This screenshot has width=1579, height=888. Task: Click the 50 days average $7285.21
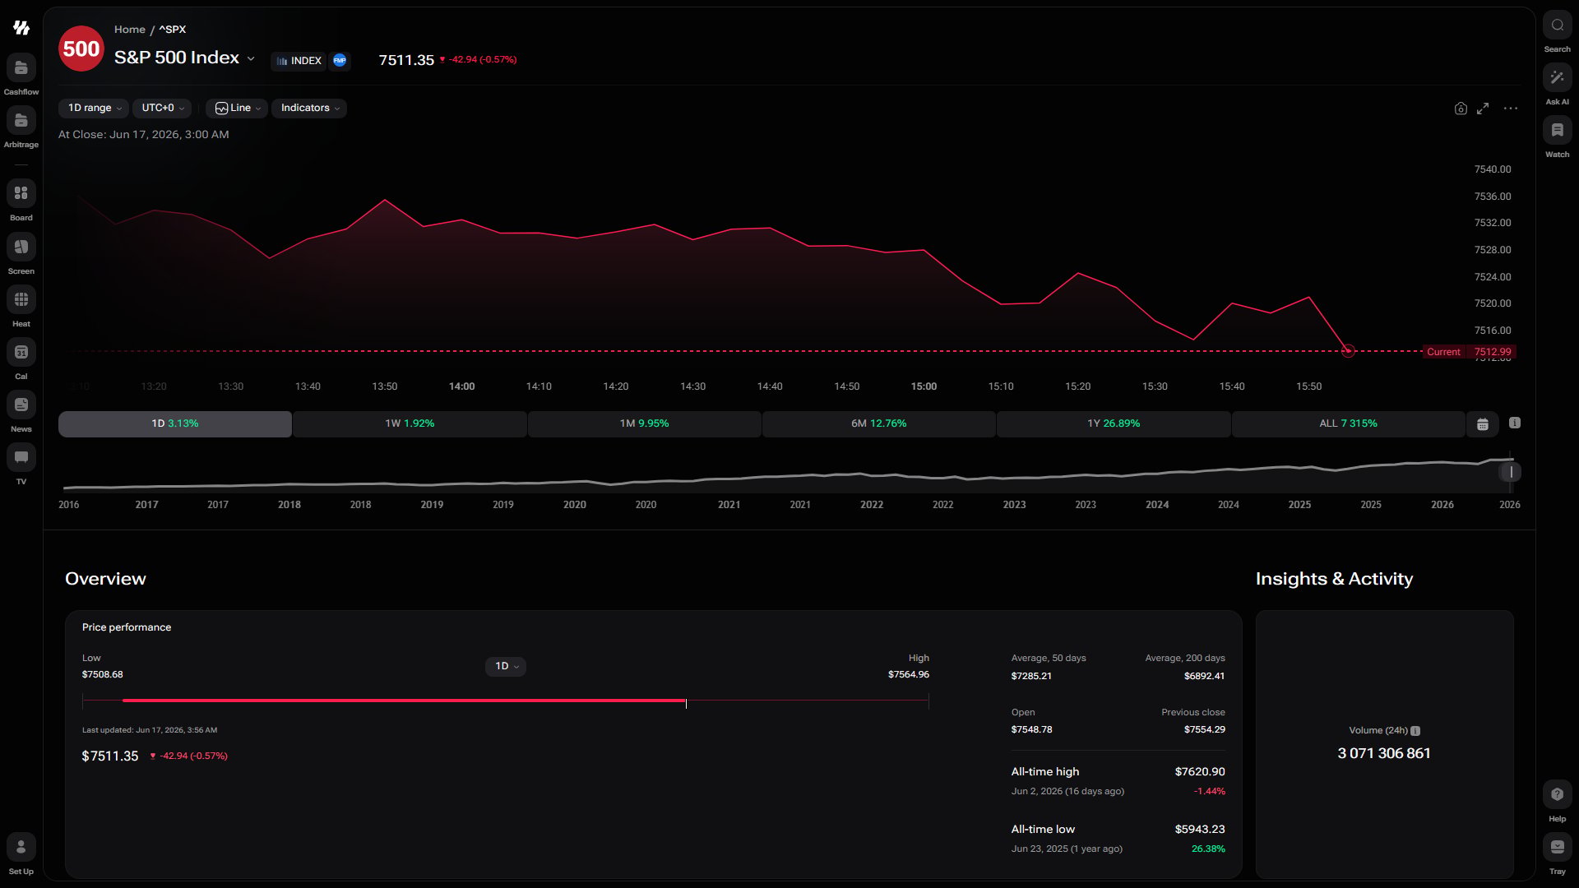point(1031,676)
